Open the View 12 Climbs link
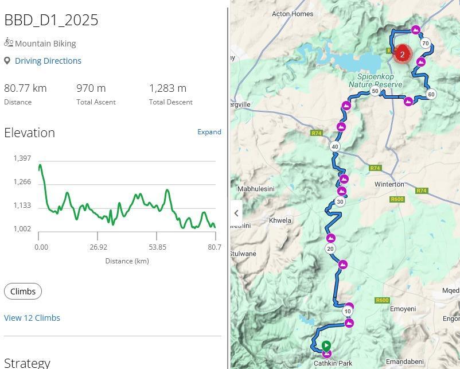Viewport: 460px width, 369px height. (x=32, y=318)
